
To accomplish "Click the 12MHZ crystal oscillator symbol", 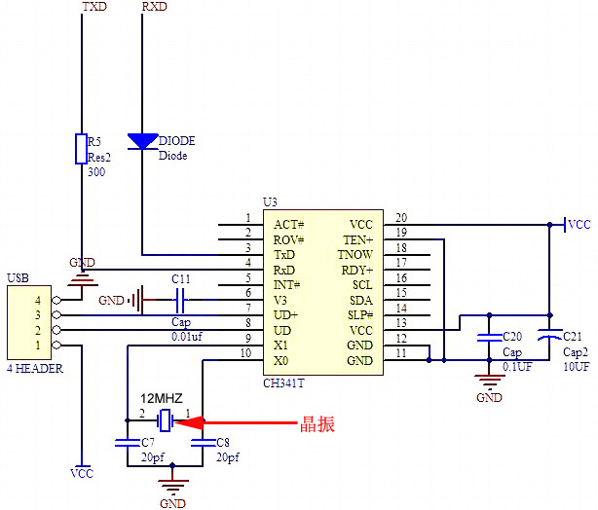I will click(x=167, y=421).
